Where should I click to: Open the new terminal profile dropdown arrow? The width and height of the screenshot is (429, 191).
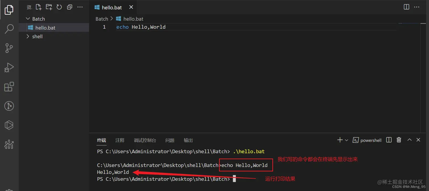pyautogui.click(x=346, y=140)
